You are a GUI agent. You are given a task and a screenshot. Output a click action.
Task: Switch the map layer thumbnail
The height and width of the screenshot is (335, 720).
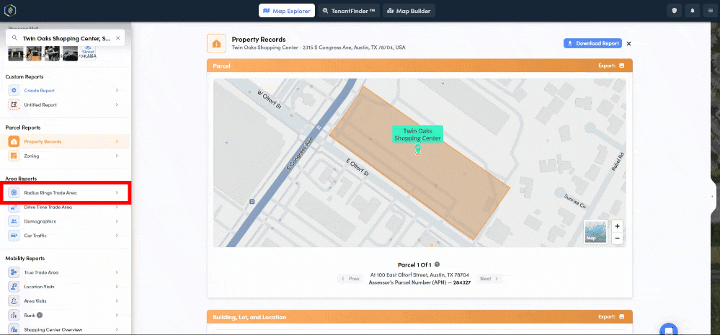click(595, 232)
